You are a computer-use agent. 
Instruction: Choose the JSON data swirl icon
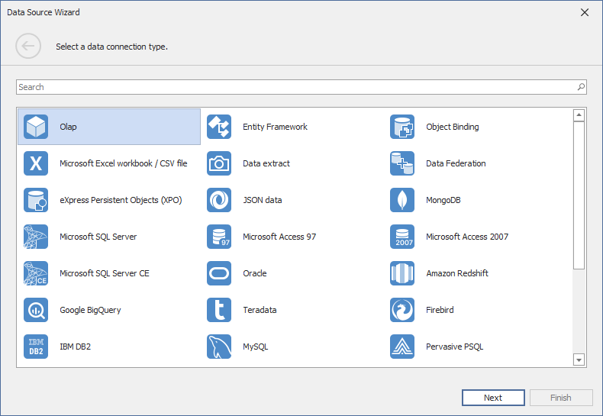click(219, 200)
